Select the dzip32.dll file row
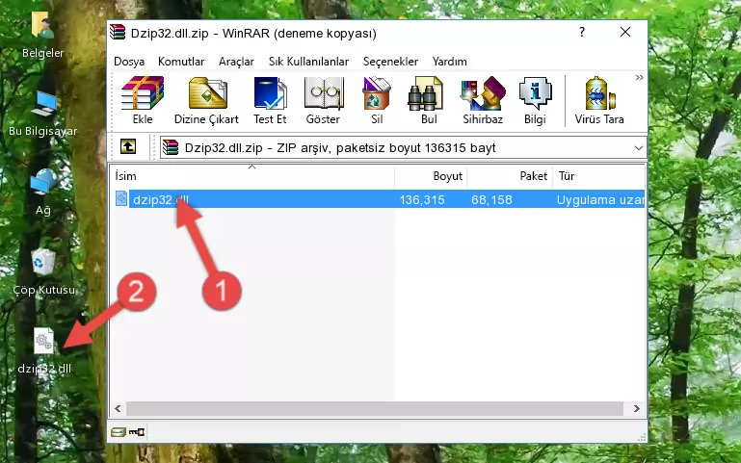The height and width of the screenshot is (463, 741). tap(378, 199)
